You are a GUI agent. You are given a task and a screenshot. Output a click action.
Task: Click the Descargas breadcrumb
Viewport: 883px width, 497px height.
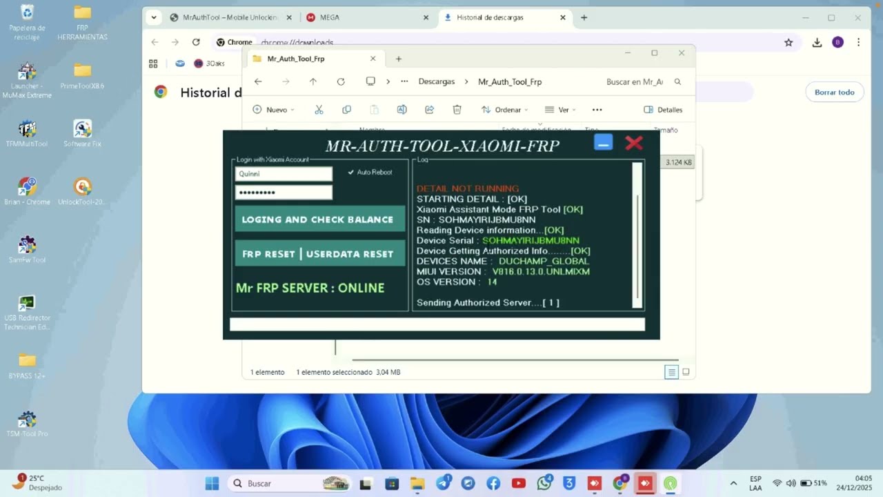(437, 81)
